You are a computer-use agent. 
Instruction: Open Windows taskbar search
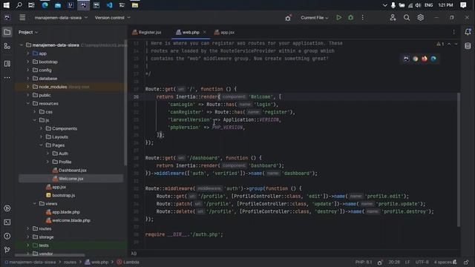(19, 5)
